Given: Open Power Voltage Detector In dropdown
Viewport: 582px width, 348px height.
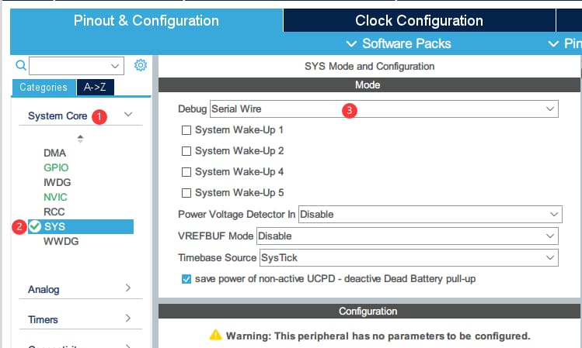Looking at the screenshot, I should click(430, 214).
